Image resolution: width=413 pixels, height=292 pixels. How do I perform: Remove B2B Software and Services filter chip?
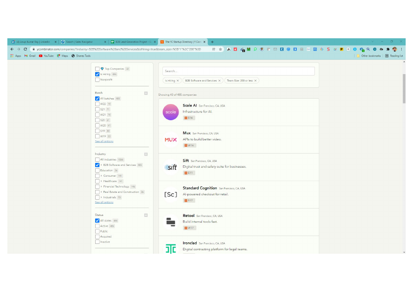tap(219, 80)
